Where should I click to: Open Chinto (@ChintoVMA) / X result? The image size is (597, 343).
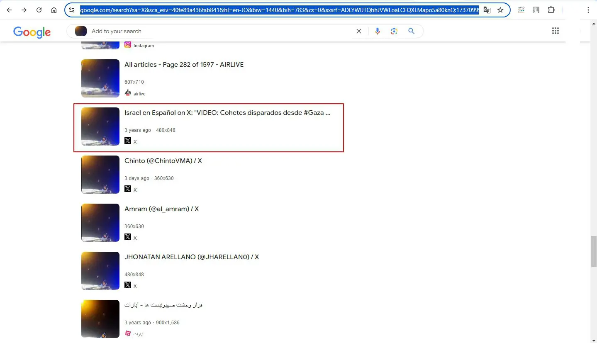[x=163, y=161]
